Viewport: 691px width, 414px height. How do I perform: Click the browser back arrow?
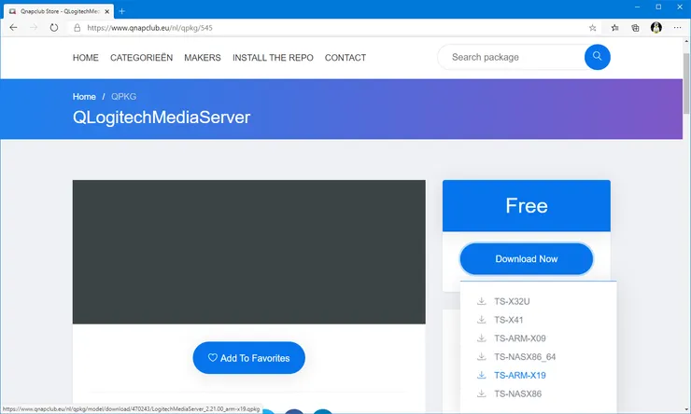(13, 28)
